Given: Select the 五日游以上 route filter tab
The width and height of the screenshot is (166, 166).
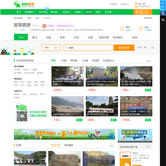Looking at the screenshot, I should (108, 61).
